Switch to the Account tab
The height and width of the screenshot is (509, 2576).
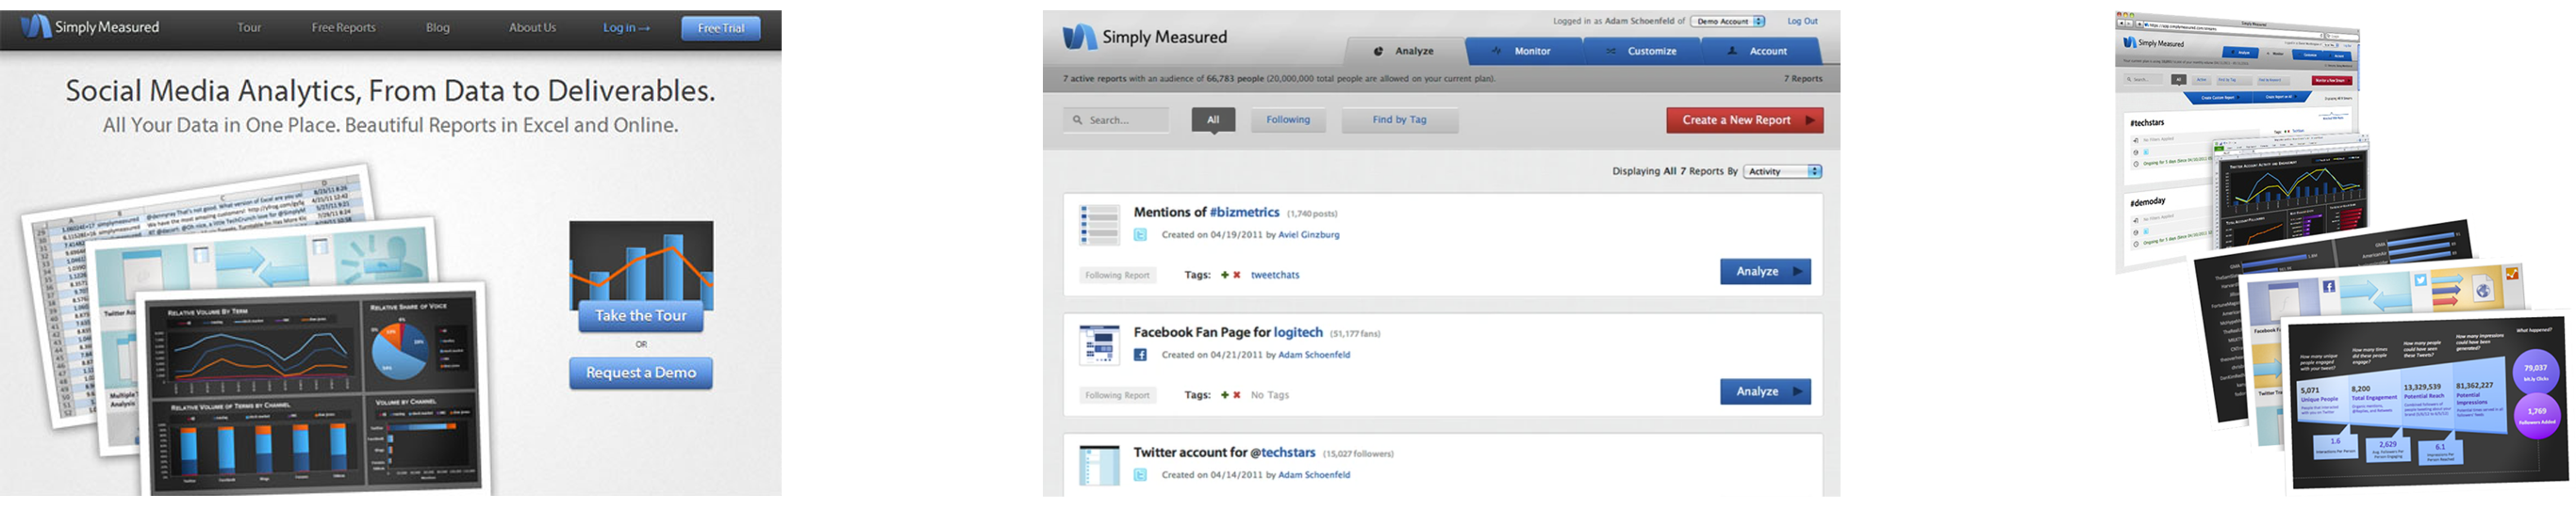(1760, 51)
